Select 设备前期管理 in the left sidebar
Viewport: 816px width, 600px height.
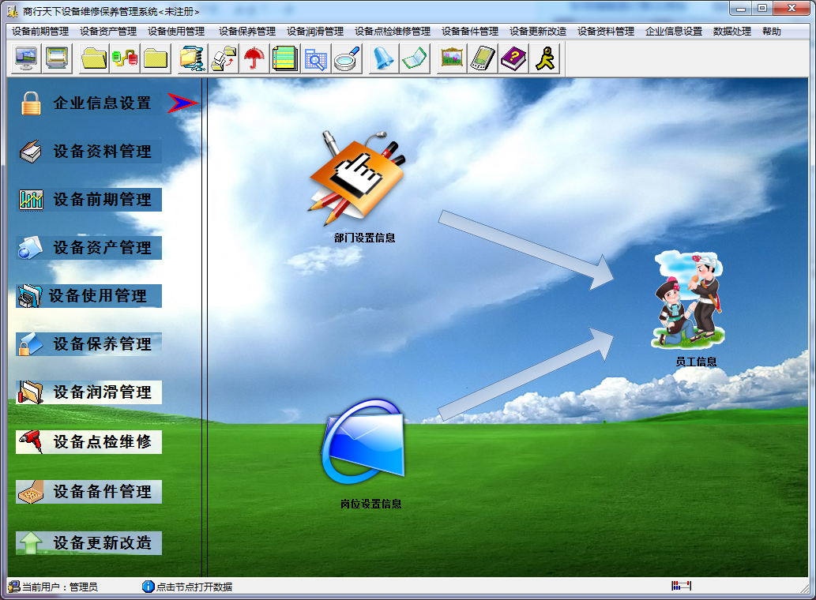pos(88,200)
